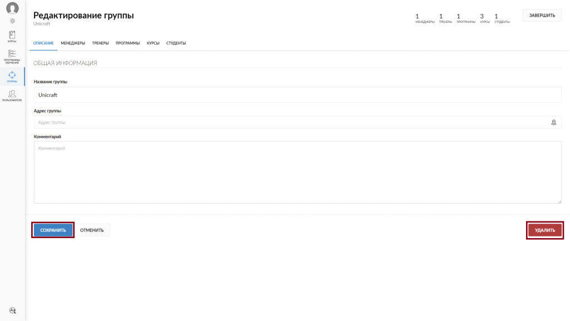Click the Студенты counter in header
The width and height of the screenshot is (570, 321).
coord(502,18)
